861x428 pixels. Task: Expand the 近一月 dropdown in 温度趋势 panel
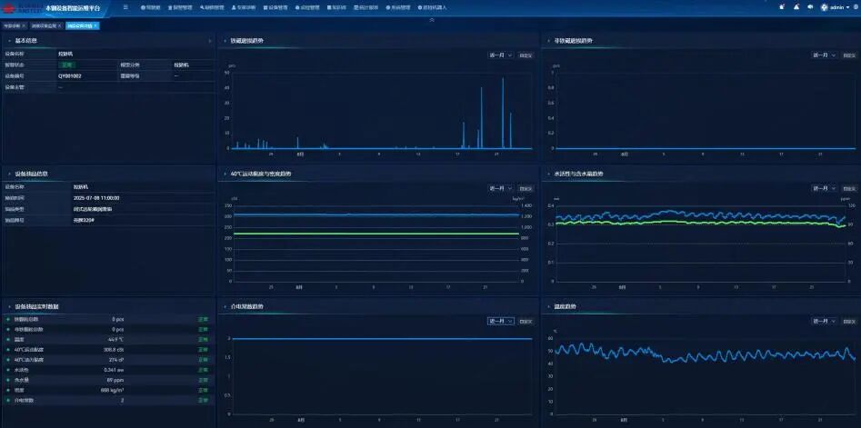tap(824, 321)
